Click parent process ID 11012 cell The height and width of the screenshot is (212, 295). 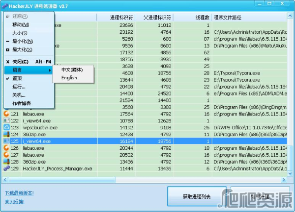pos(165,25)
